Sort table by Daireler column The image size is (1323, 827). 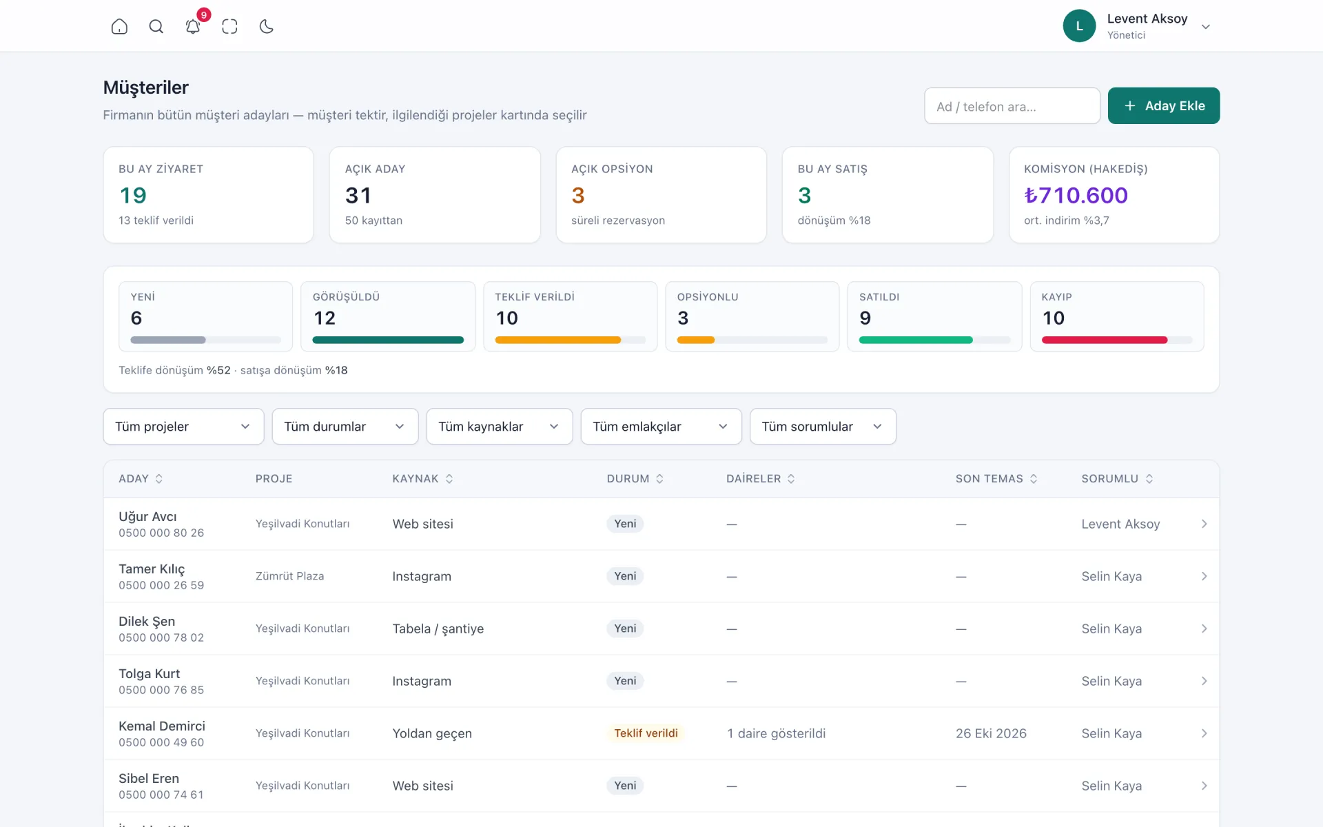(x=761, y=478)
